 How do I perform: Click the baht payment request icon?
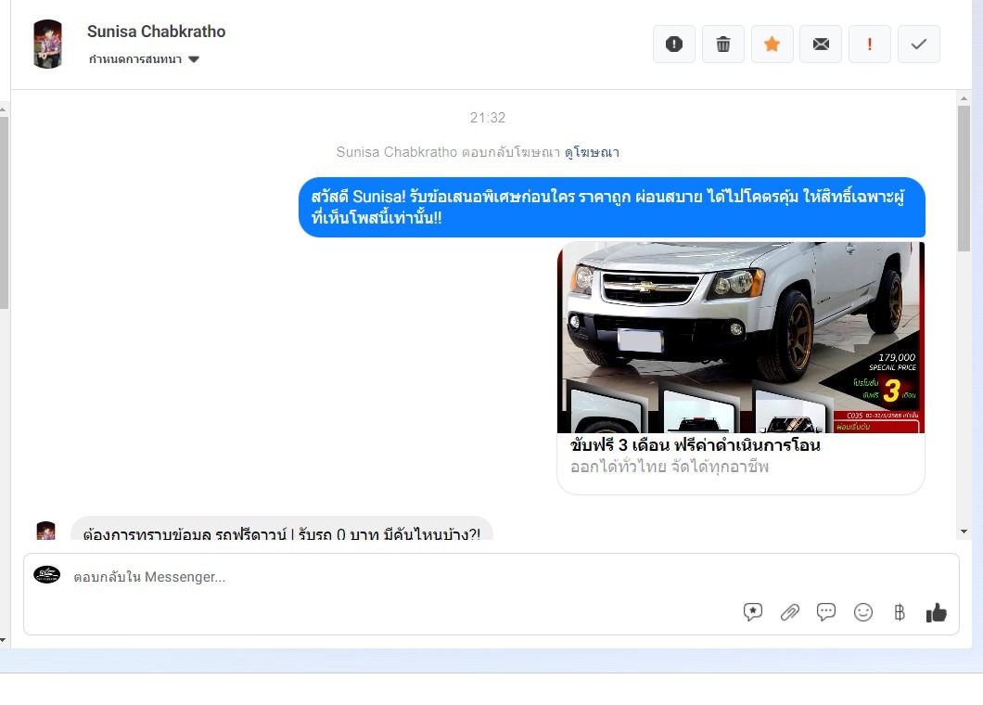tap(899, 612)
